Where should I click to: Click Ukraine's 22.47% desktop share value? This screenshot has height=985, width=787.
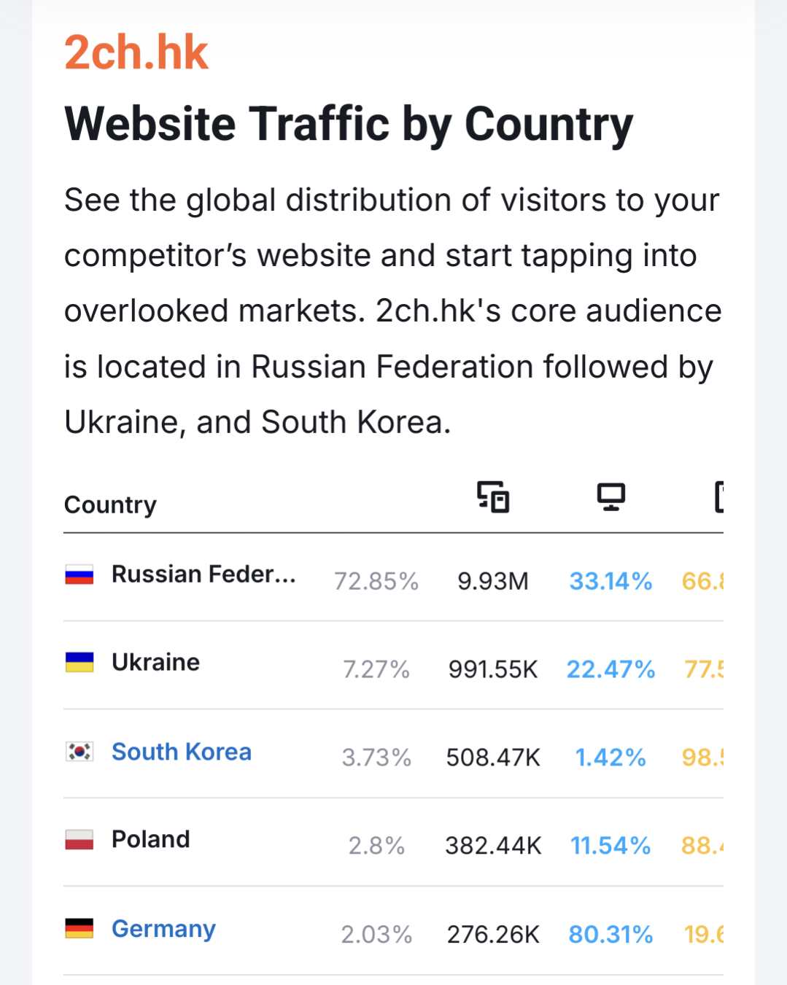click(x=610, y=669)
